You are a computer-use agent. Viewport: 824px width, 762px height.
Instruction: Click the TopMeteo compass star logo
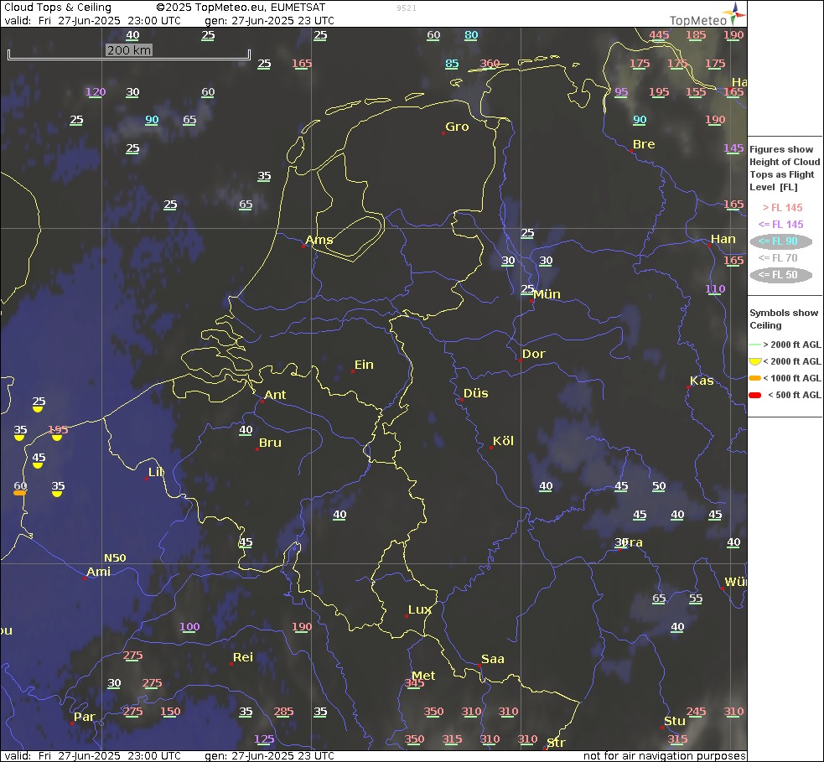733,13
